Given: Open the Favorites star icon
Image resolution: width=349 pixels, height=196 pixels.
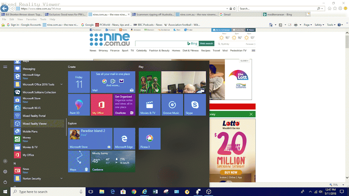Looking at the screenshot, I should (x=335, y=8).
